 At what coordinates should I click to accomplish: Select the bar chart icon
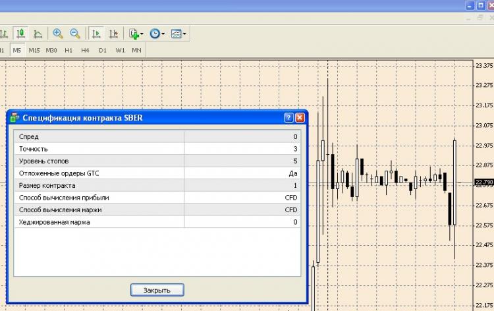click(x=3, y=34)
